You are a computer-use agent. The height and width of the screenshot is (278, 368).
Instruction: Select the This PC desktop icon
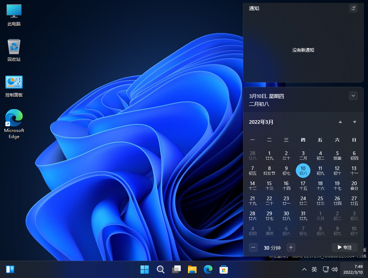[x=14, y=15]
